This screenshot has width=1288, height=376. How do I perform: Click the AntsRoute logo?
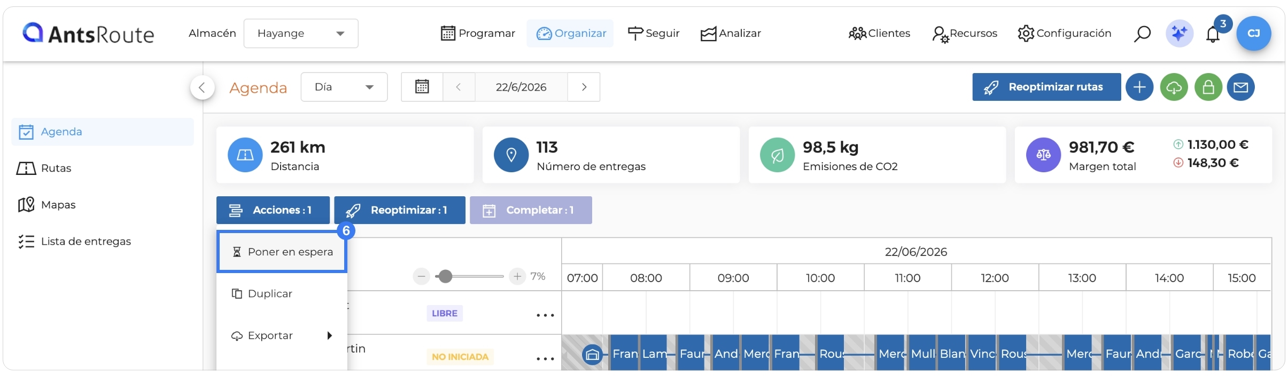point(88,34)
